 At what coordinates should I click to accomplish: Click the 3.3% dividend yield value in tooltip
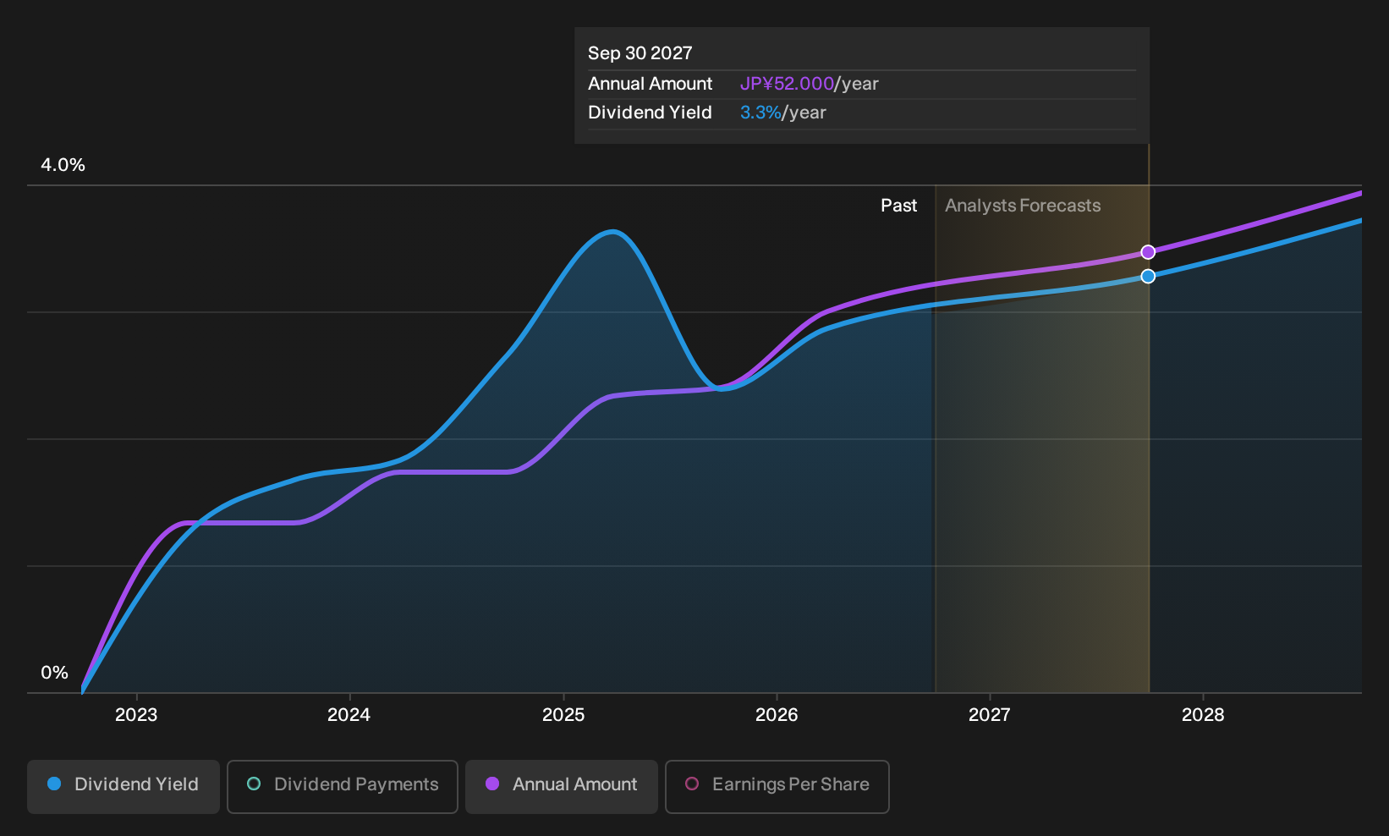click(x=760, y=113)
